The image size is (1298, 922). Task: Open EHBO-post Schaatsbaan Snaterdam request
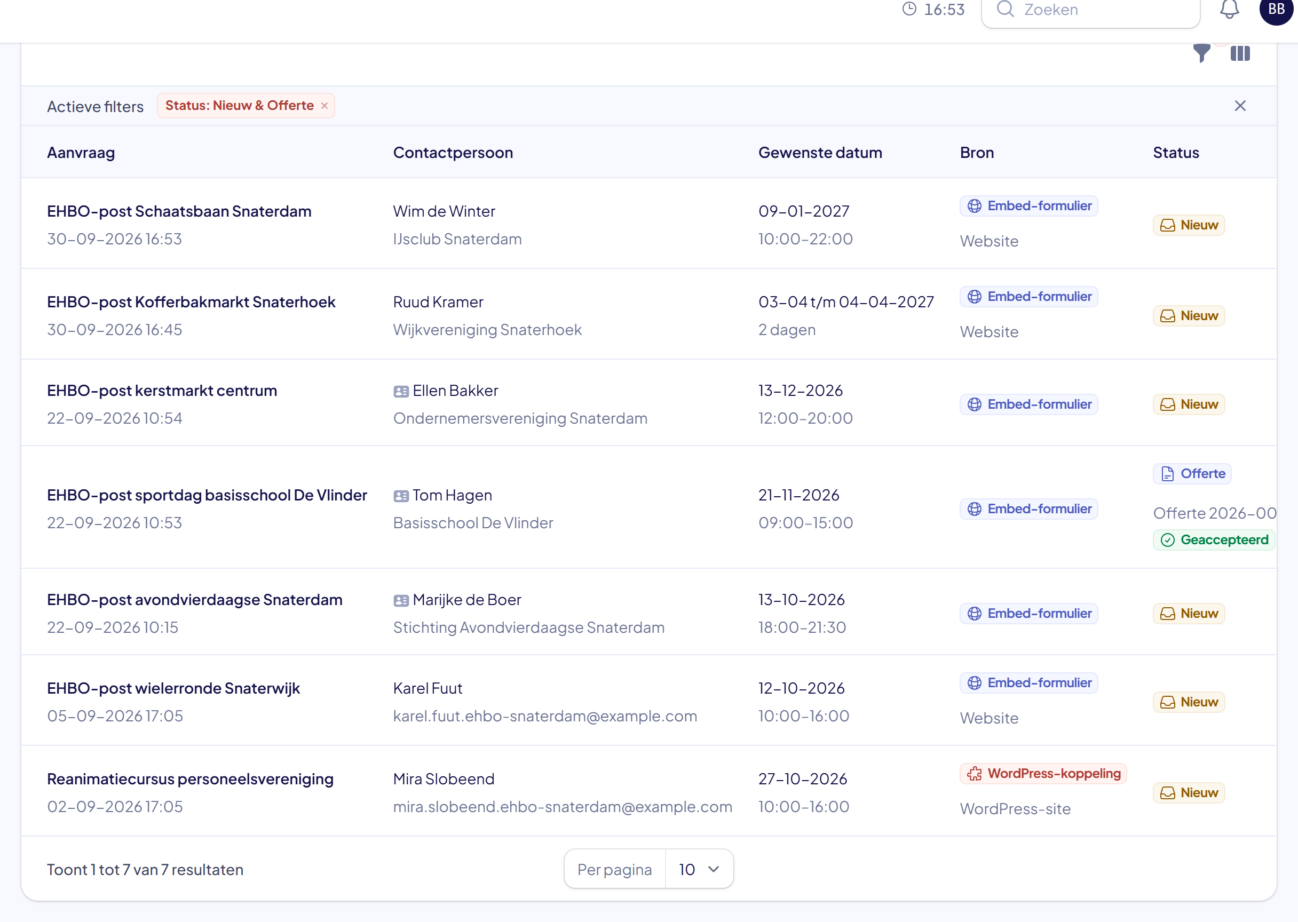(179, 211)
